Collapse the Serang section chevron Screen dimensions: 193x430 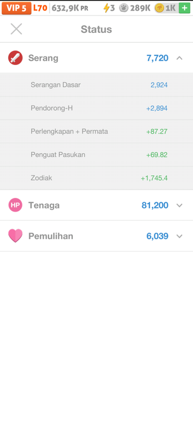click(x=180, y=58)
